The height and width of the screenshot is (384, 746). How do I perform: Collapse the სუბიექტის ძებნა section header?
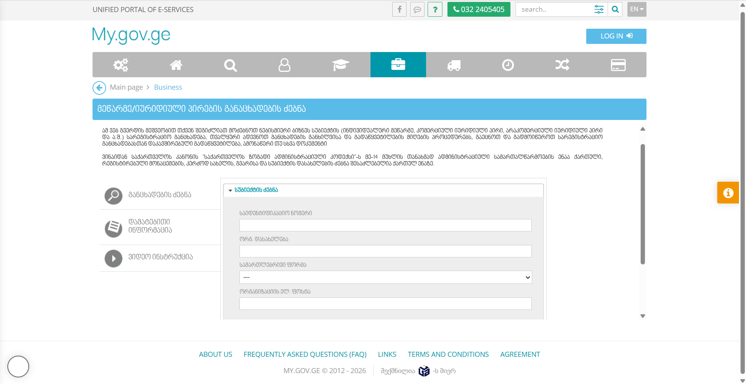(x=383, y=190)
